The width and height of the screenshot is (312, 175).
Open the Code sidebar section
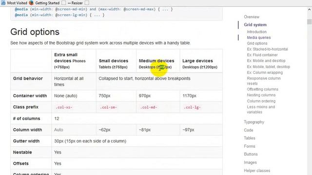tap(249, 130)
